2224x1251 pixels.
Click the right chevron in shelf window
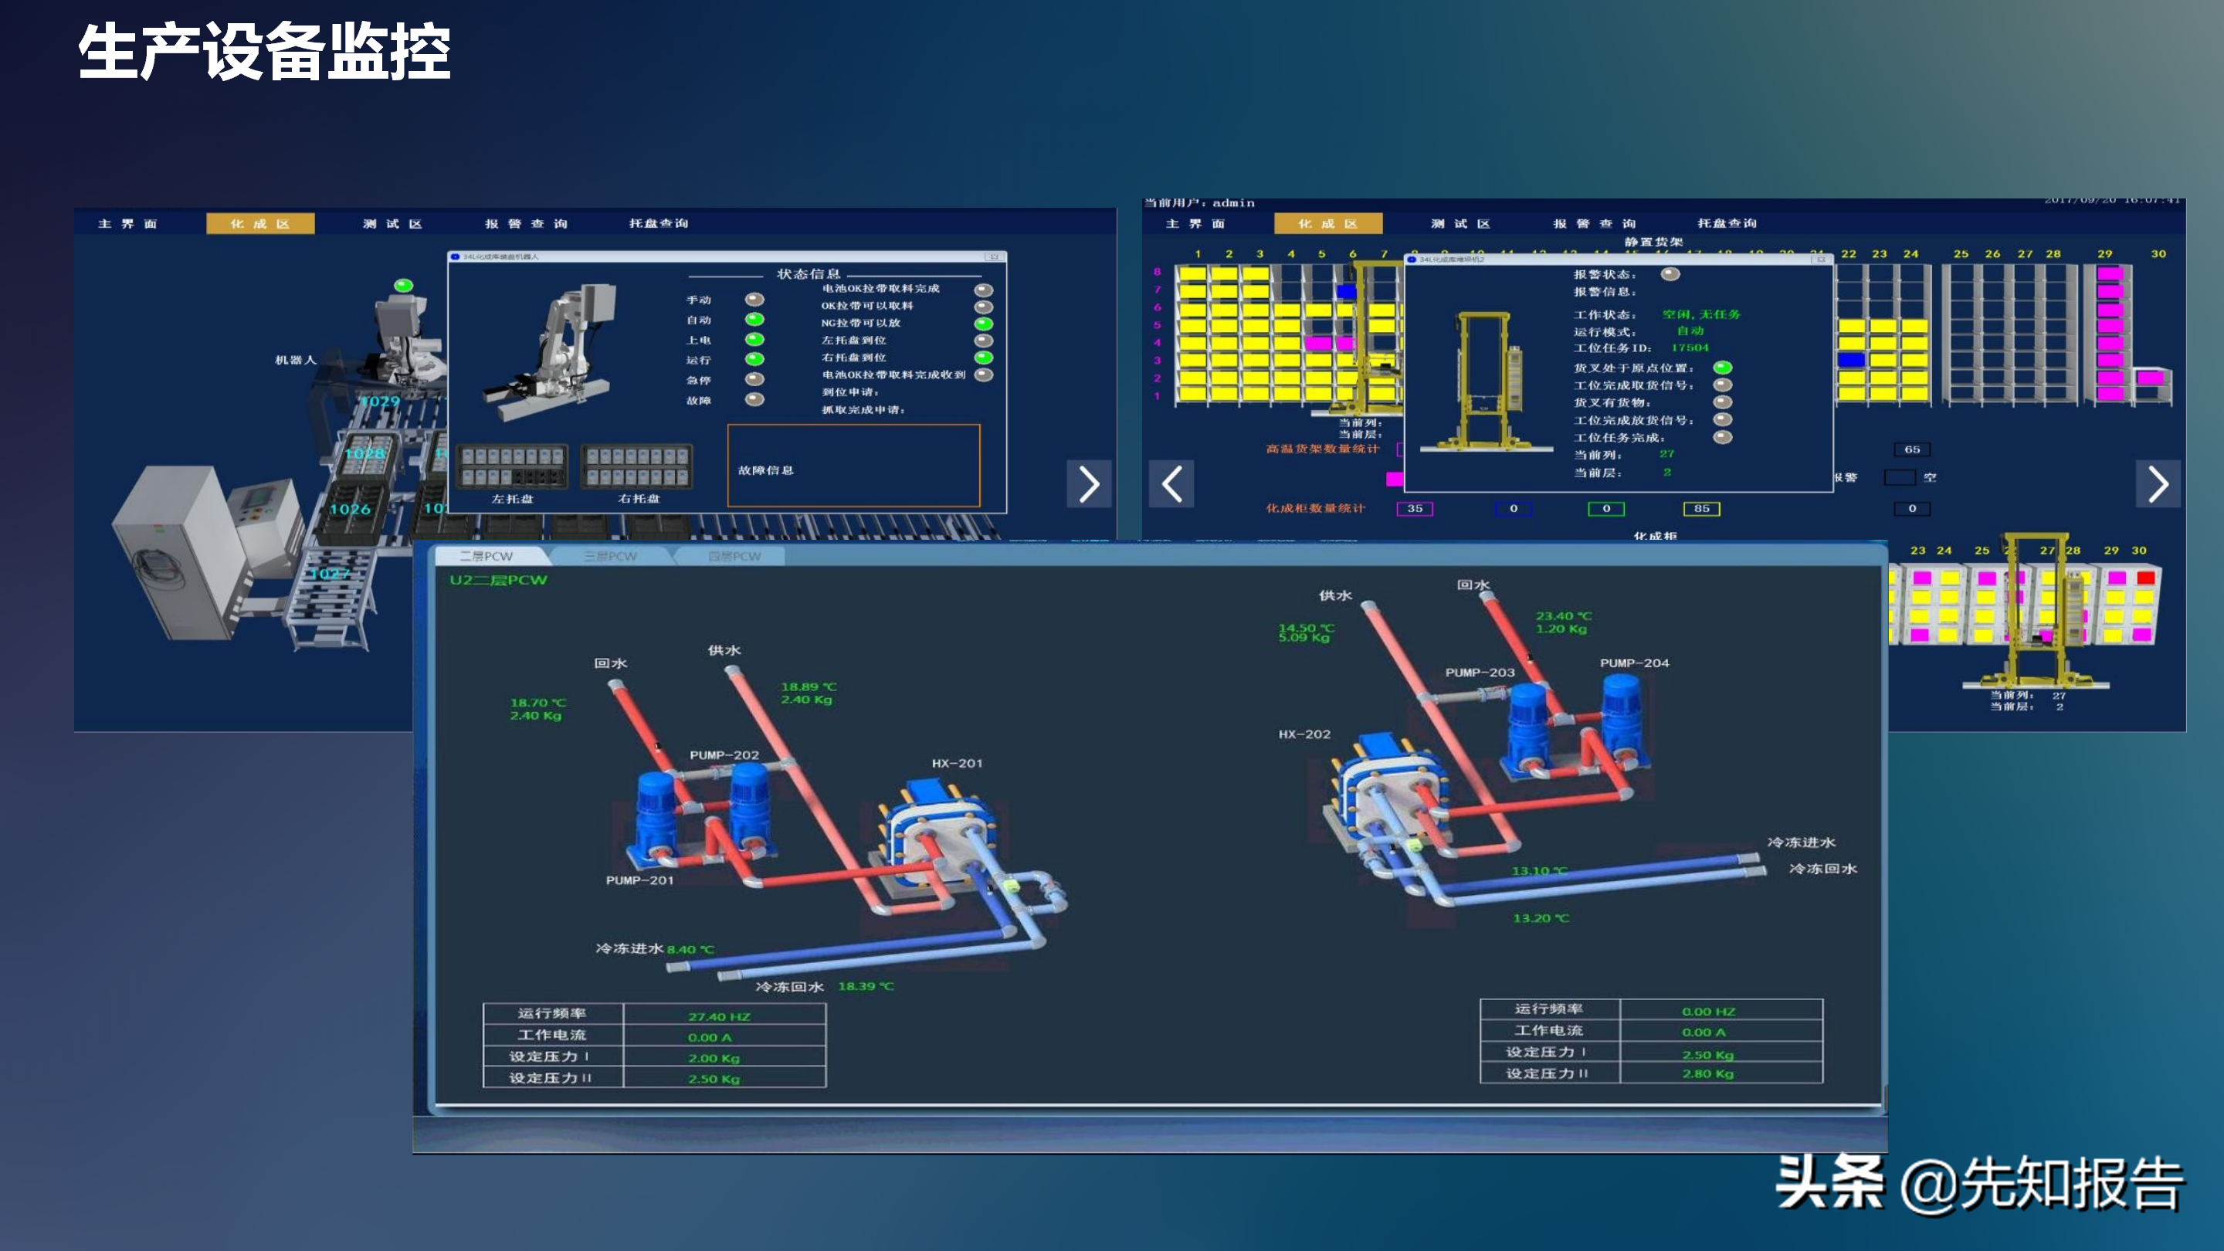(2158, 483)
